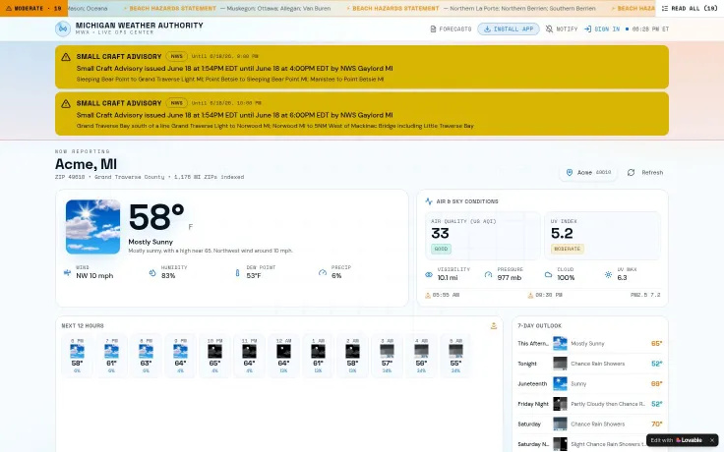
Task: Open Tonight Chance Rain Showers outlook row
Action: [x=589, y=364]
